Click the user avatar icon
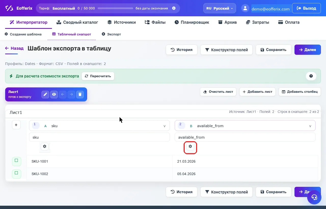The width and height of the screenshot is (326, 209). click(245, 8)
